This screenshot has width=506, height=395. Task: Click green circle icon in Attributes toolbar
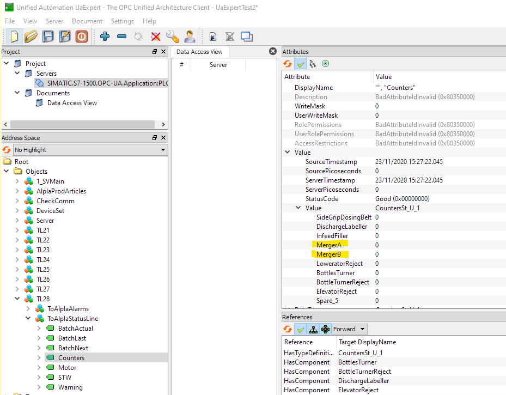(325, 64)
